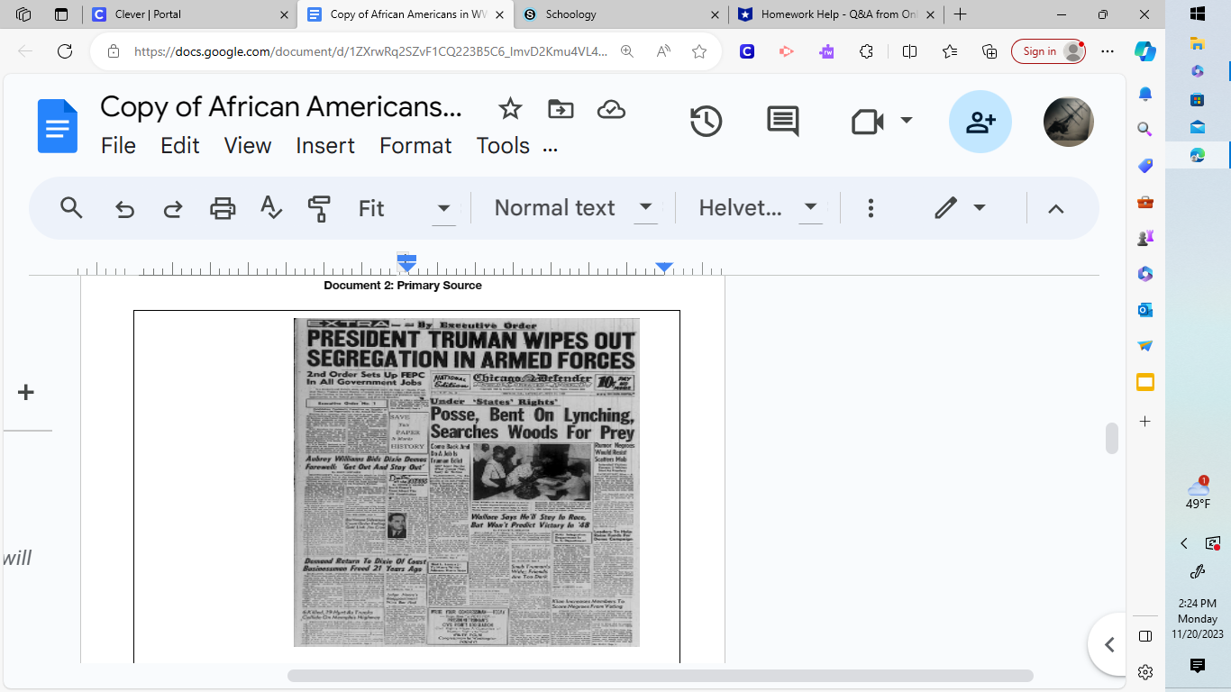This screenshot has width=1231, height=692.
Task: Open the Edit menu
Action: pyautogui.click(x=180, y=145)
